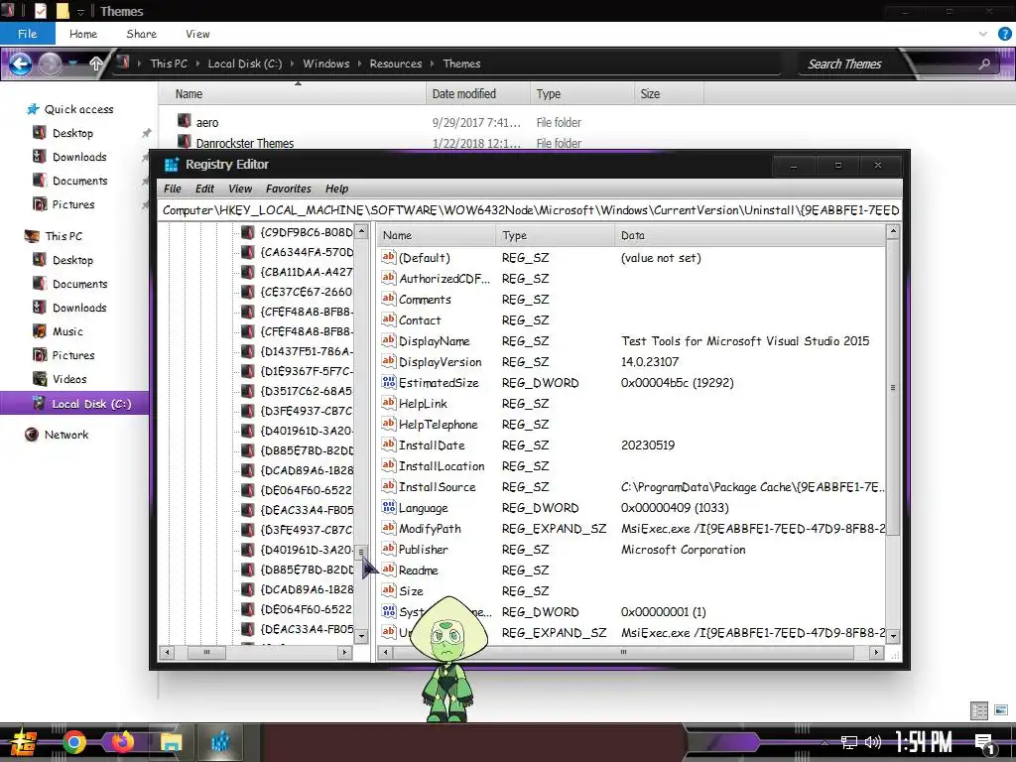
Task: Click the Language DWORD value icon
Action: point(388,507)
